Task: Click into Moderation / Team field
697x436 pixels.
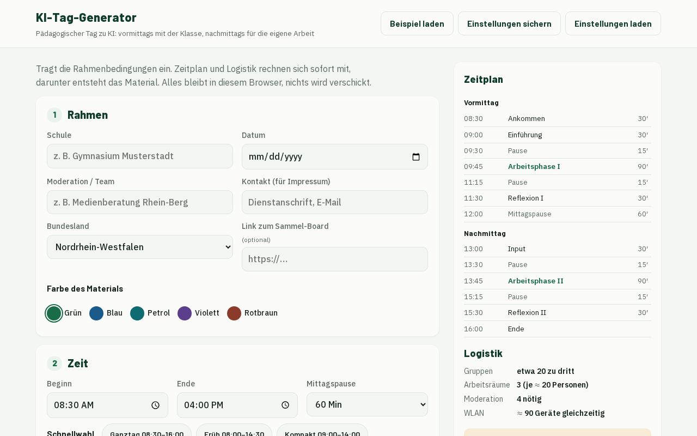Action: click(140, 202)
